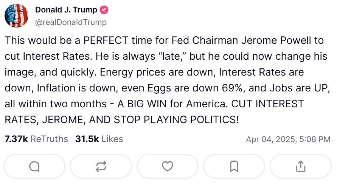Open the share upload icon
This screenshot has height=184, width=337.
point(300,166)
